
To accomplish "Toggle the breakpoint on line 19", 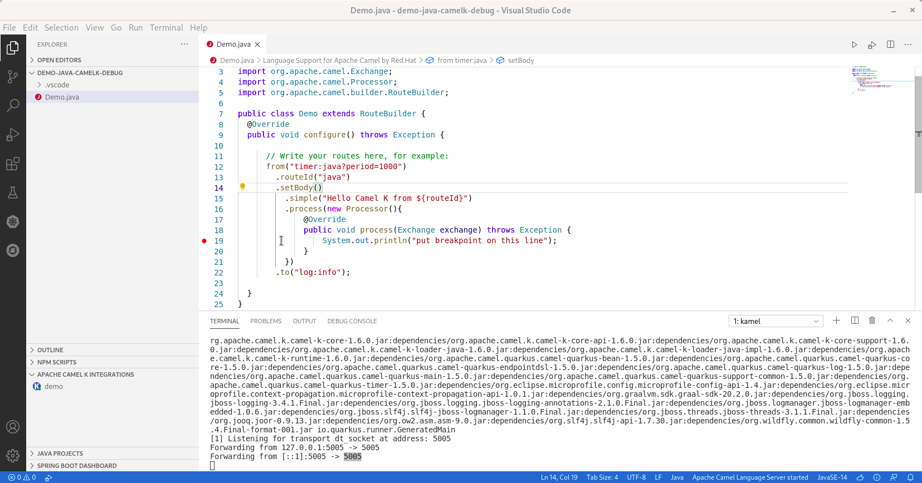I will [x=204, y=241].
